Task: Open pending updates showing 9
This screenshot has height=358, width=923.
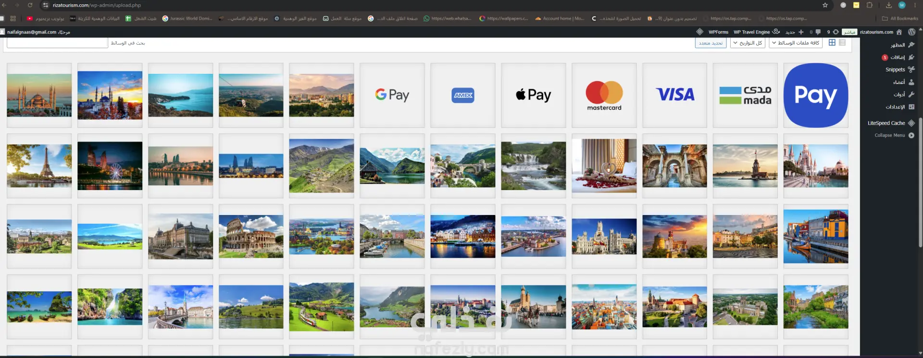Action: tap(833, 32)
